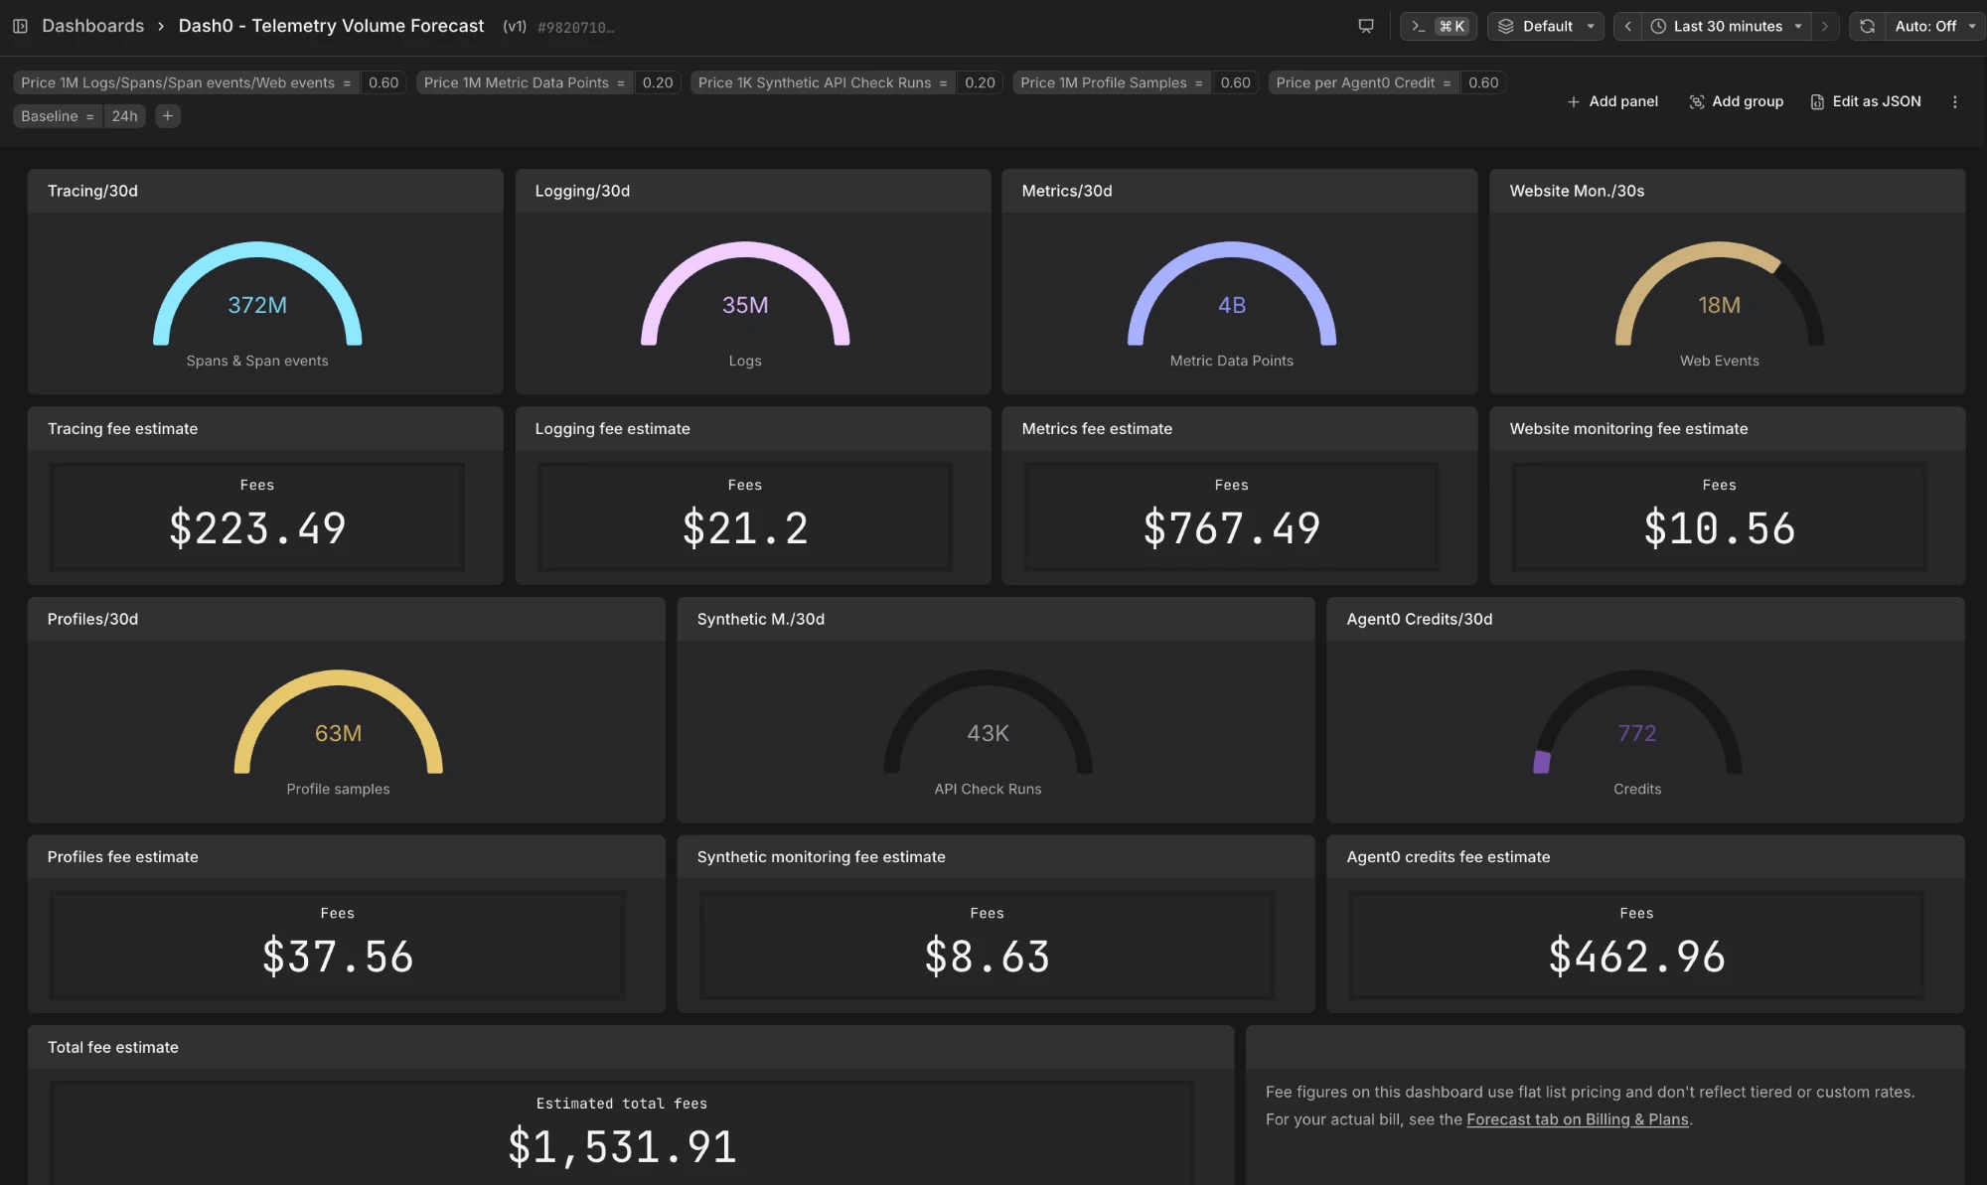This screenshot has width=1987, height=1185.
Task: Click the Agent0 Credits/30d panel title
Action: tap(1420, 619)
